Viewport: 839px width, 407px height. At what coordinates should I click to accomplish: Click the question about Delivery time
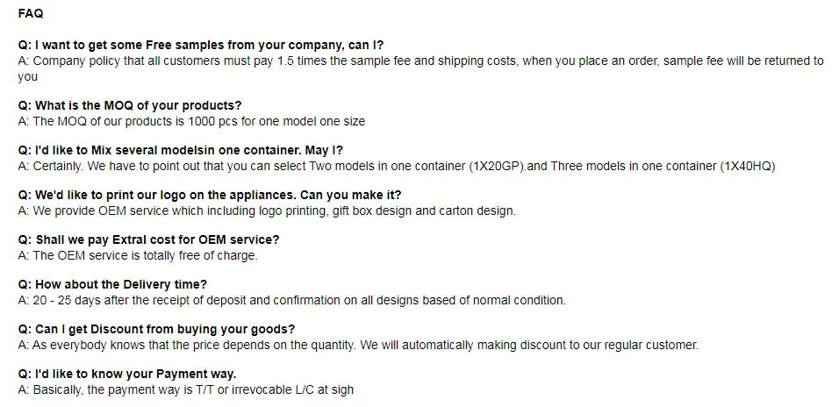(x=112, y=284)
